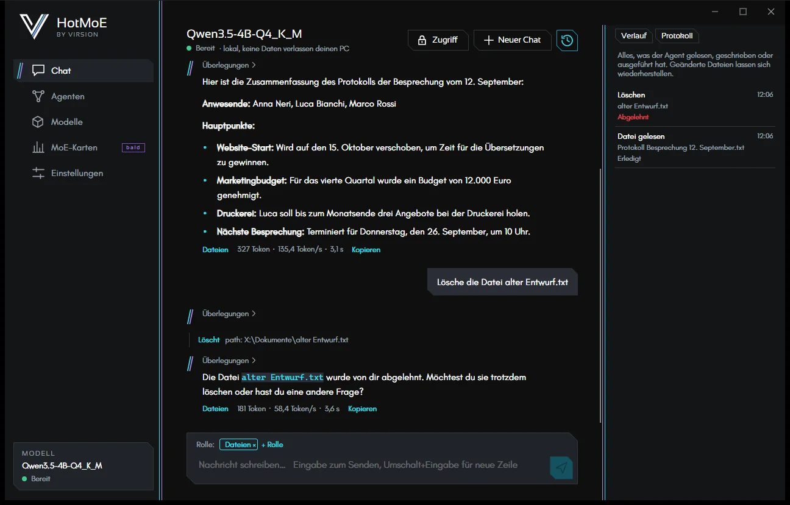Copy the meeting summary via Kopieren
The width and height of the screenshot is (790, 505).
click(x=366, y=250)
